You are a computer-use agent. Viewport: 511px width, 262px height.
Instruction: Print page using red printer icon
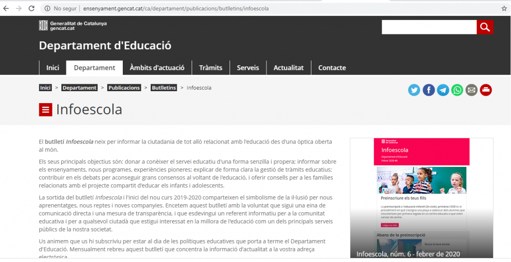(486, 90)
